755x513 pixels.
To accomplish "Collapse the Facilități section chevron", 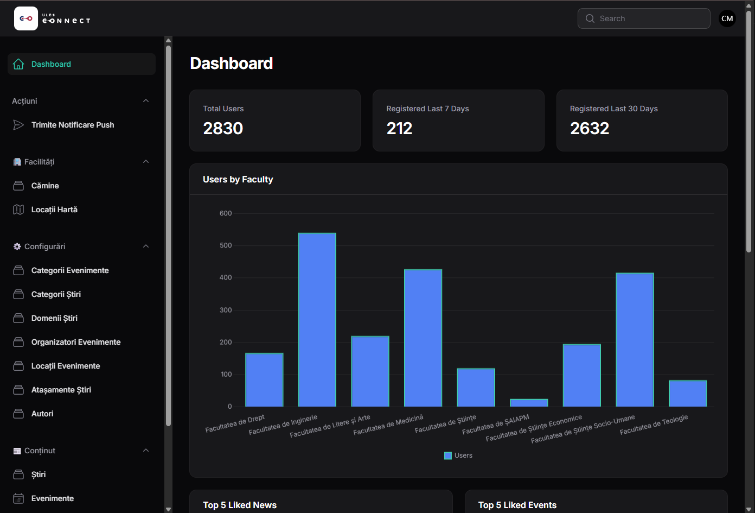I will [x=146, y=162].
